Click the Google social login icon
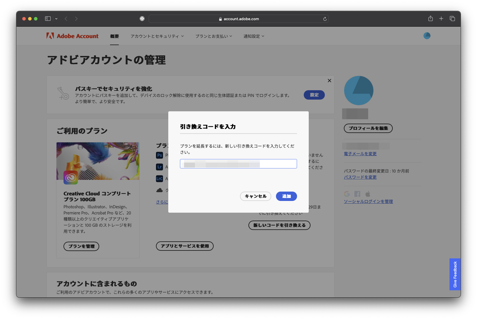477x319 pixels. (x=347, y=194)
